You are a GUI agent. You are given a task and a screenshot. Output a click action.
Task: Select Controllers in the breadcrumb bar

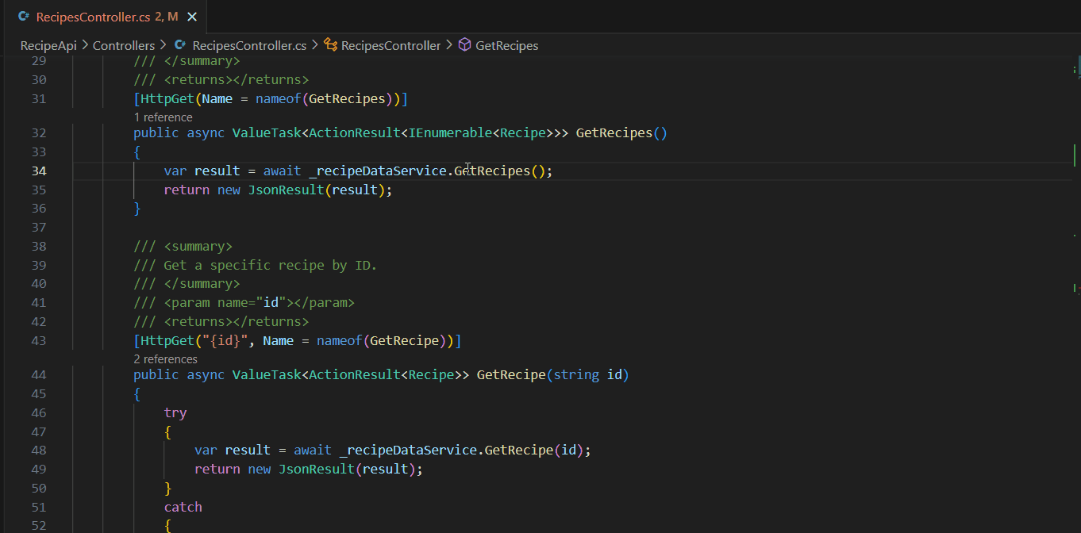pos(124,45)
